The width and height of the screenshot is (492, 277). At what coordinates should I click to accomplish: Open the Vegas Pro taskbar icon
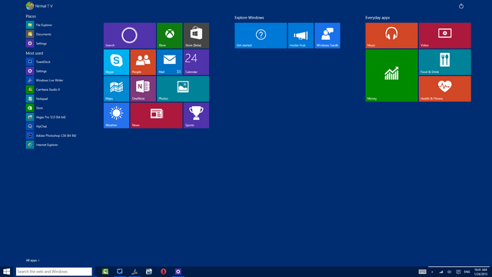pyautogui.click(x=148, y=272)
